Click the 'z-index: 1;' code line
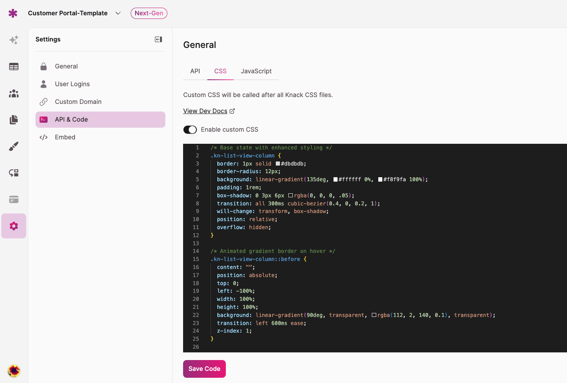 click(234, 331)
